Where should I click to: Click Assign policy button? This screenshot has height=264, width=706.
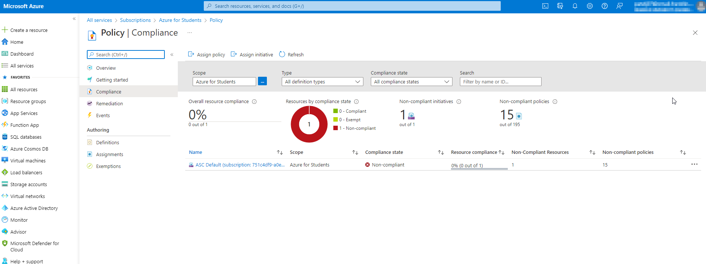point(206,55)
